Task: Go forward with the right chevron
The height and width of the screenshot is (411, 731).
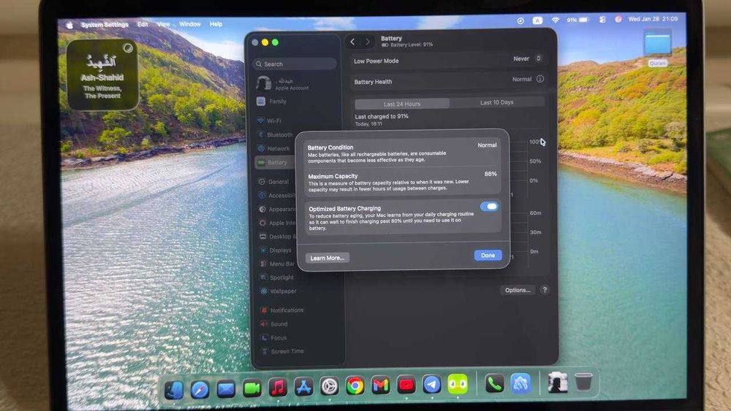Action: point(368,42)
